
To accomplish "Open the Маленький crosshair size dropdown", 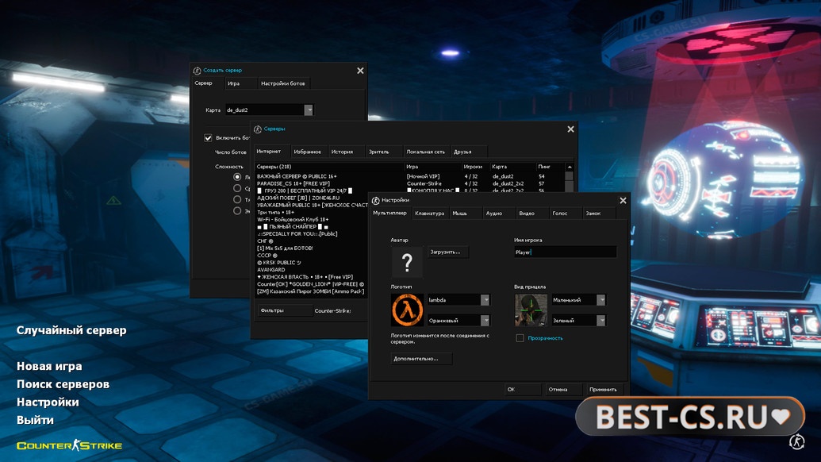I will (x=601, y=299).
